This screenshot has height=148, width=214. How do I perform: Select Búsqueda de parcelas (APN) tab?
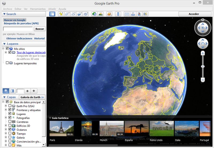pos(21,23)
